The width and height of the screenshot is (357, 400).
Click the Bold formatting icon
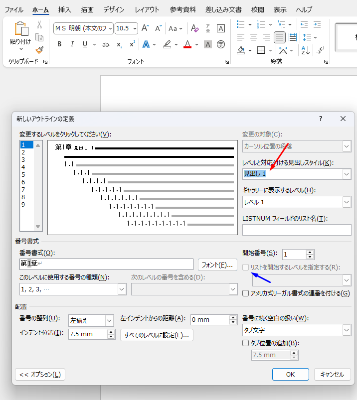pos(59,44)
